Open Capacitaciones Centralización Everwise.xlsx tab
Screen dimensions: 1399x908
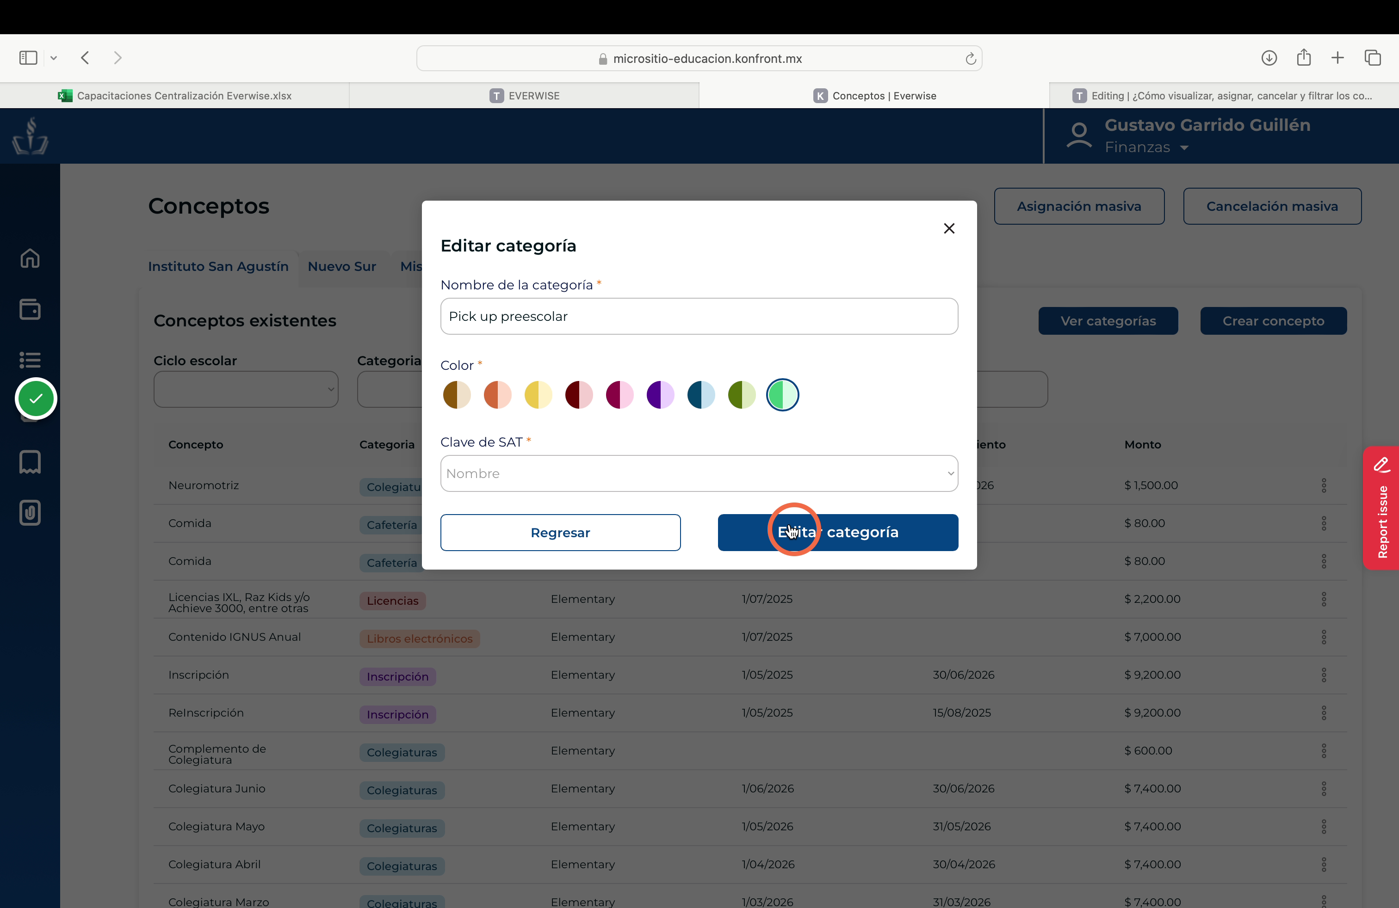(x=174, y=96)
